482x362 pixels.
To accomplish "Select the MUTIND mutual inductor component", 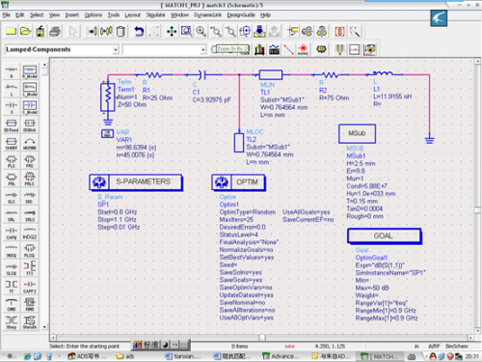I will (30, 143).
